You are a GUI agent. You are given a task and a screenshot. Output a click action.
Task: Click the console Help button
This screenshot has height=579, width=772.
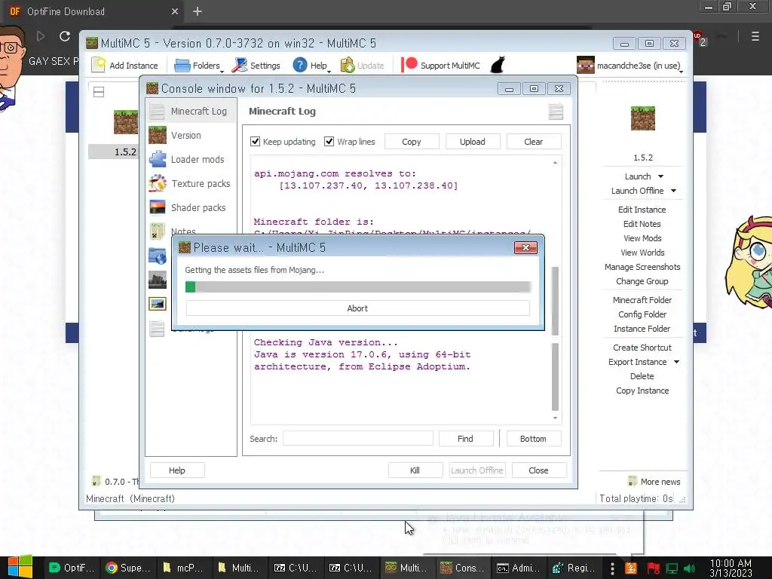[176, 470]
